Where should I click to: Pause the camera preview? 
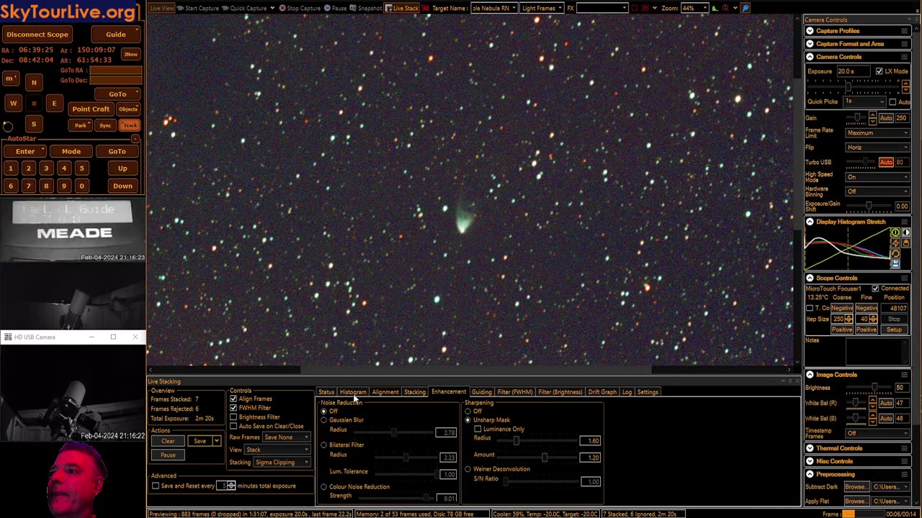[x=336, y=8]
